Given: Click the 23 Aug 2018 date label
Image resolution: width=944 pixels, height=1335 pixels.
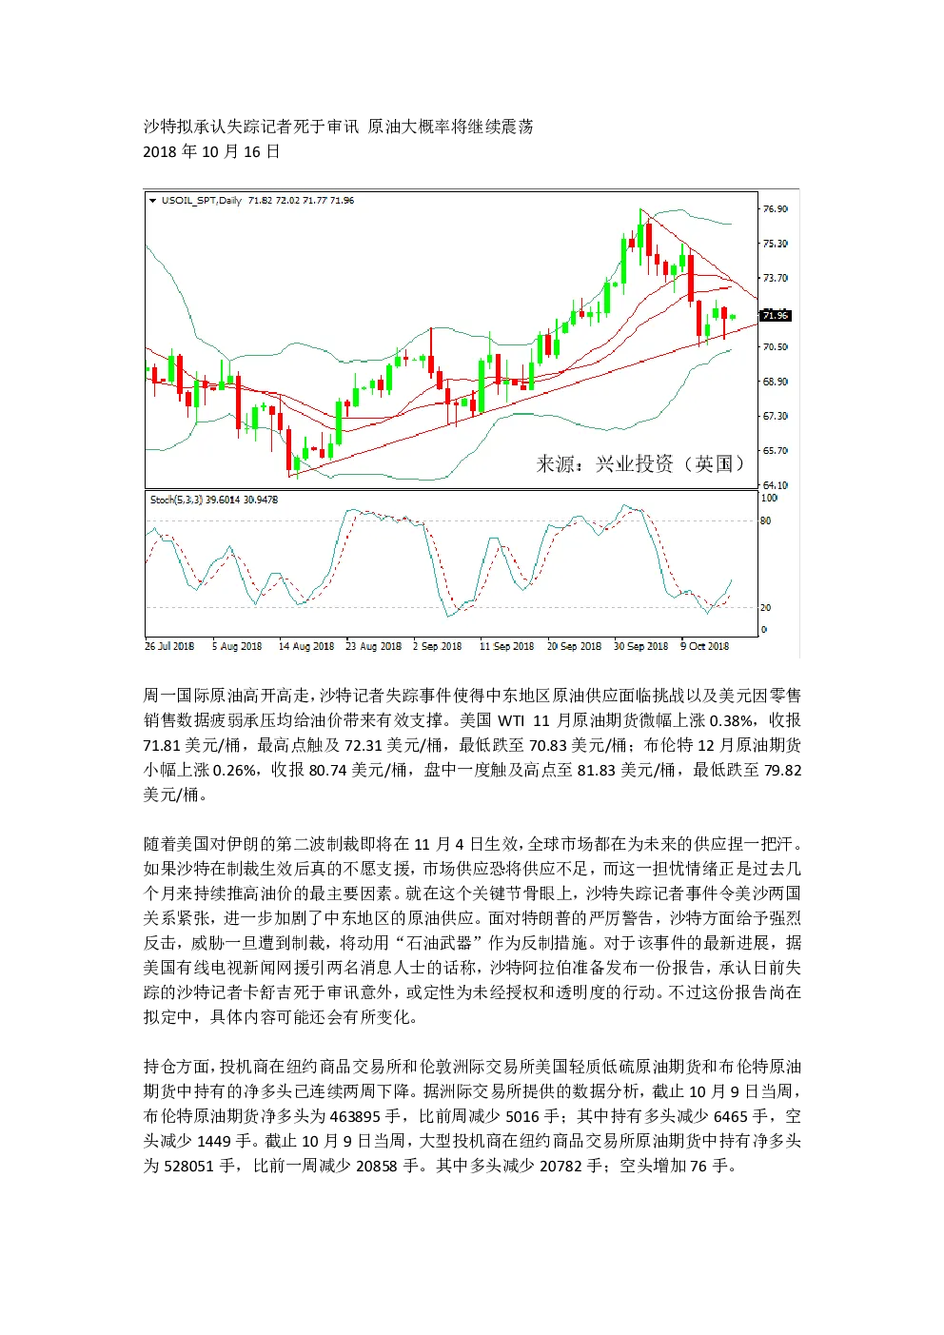Looking at the screenshot, I should point(373,646).
